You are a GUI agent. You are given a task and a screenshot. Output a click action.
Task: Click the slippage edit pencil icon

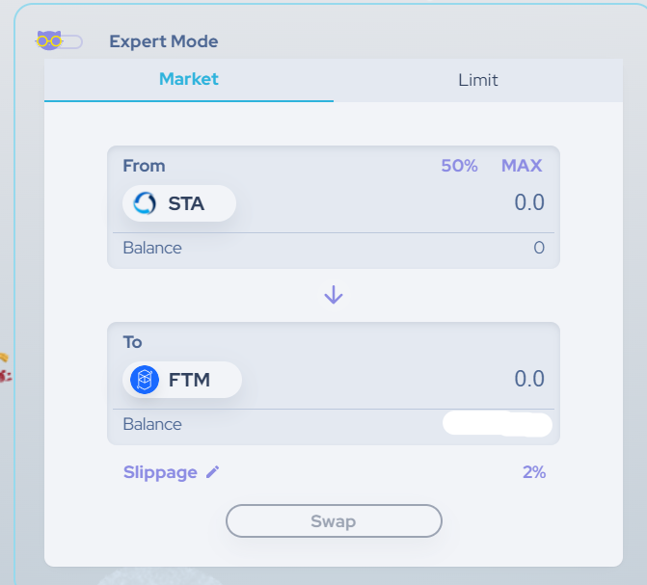point(213,472)
